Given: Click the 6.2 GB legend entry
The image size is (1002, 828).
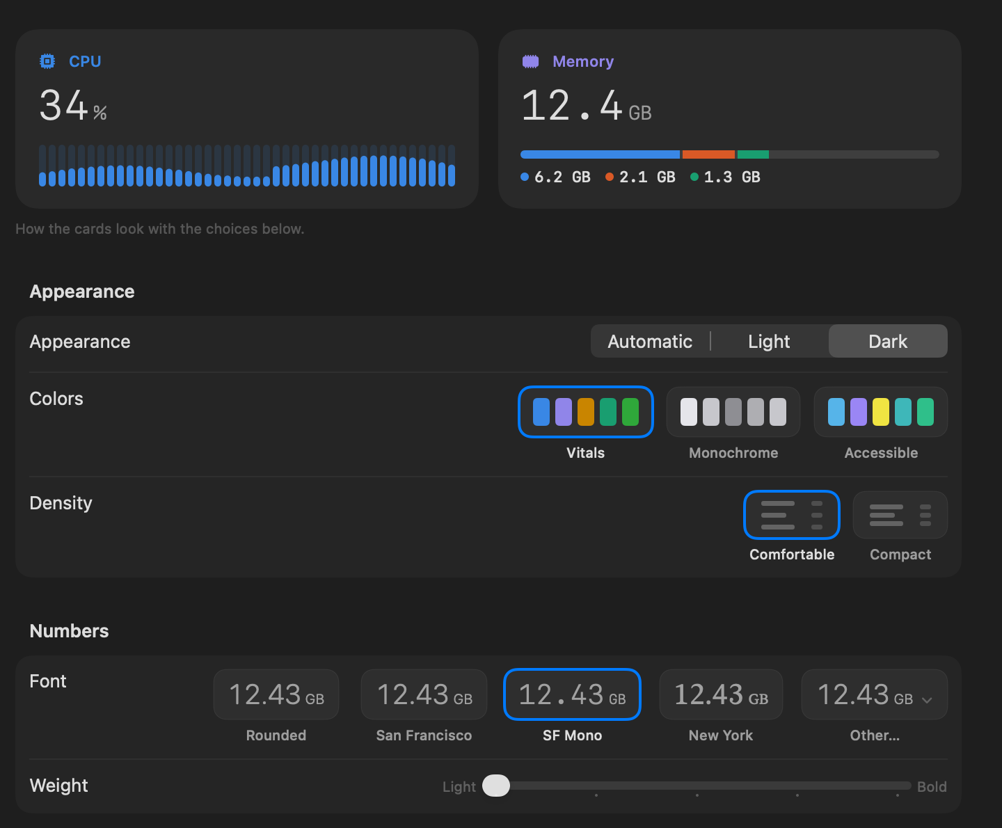Looking at the screenshot, I should coord(555,177).
